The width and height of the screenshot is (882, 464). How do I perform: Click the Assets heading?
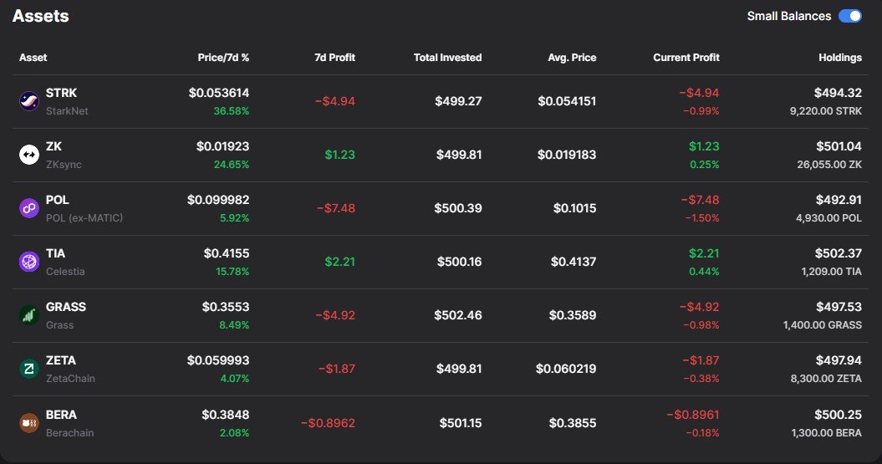40,16
